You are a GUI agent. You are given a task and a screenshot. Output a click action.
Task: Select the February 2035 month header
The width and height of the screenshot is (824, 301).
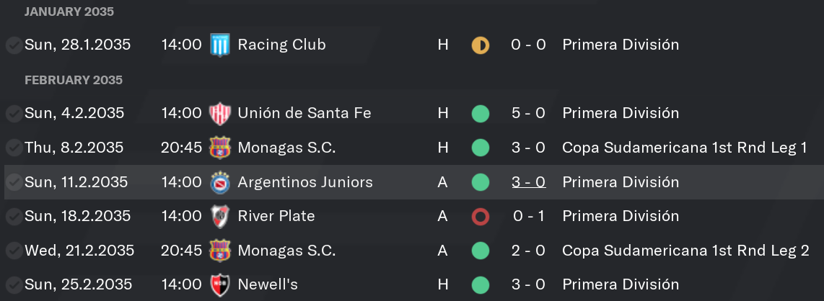pyautogui.click(x=74, y=80)
